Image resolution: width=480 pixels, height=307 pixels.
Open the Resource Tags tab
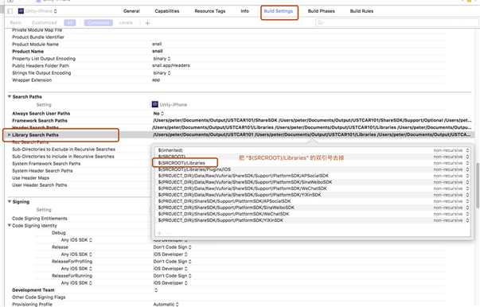210,11
